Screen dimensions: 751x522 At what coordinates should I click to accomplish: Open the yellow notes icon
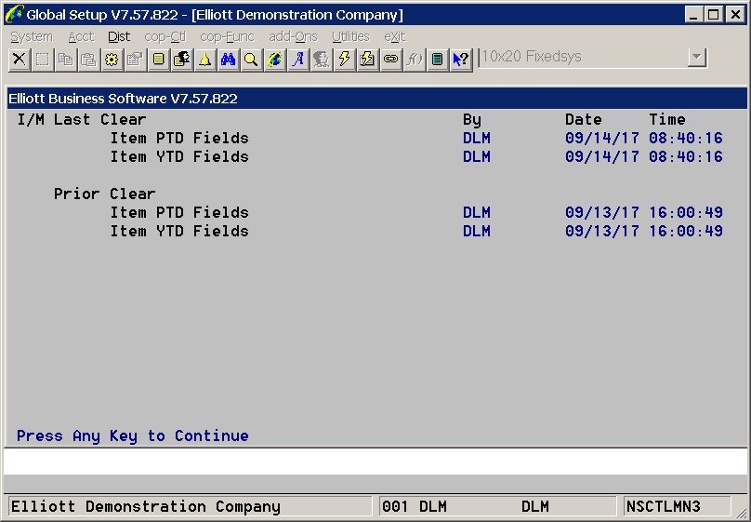pyautogui.click(x=158, y=60)
